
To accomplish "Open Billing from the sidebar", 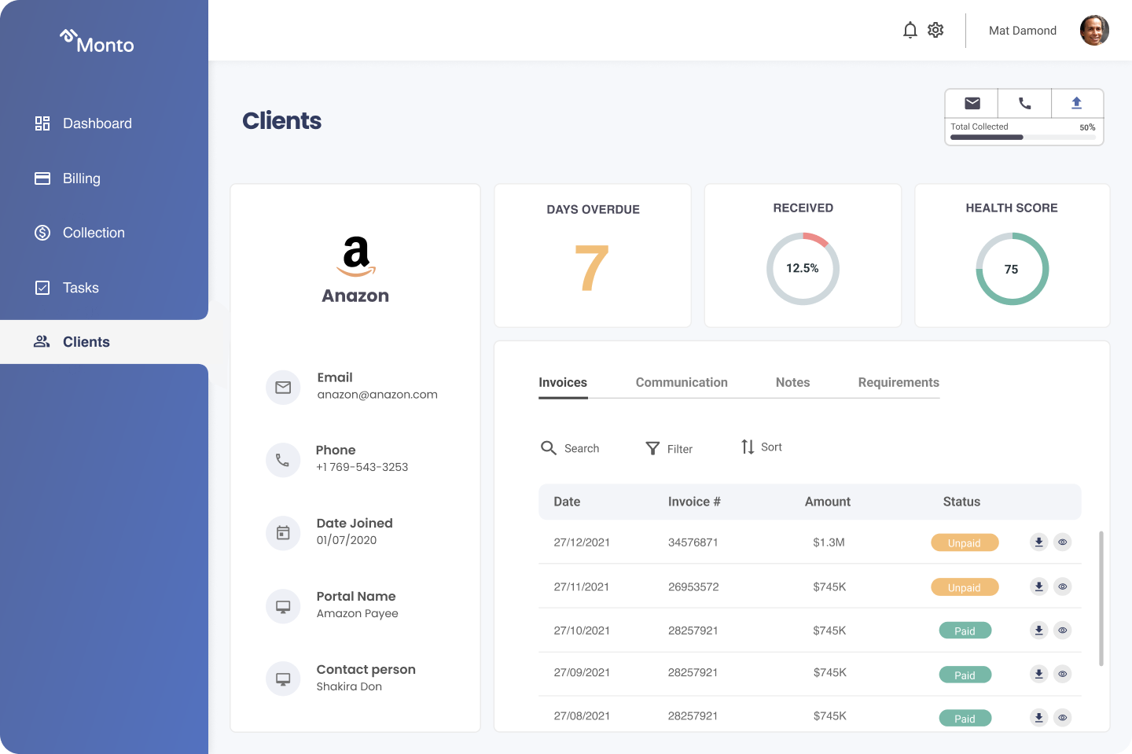I will (81, 178).
